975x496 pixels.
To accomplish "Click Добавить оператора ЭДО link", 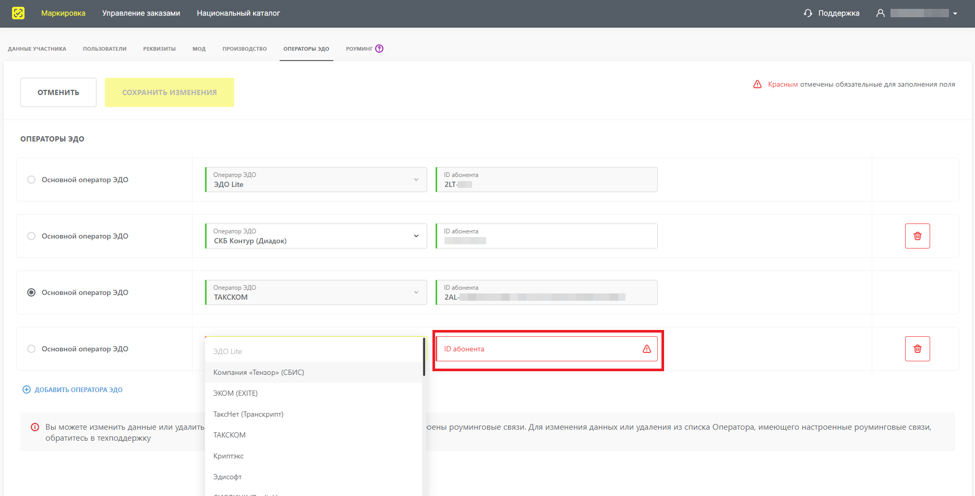I will pyautogui.click(x=78, y=389).
